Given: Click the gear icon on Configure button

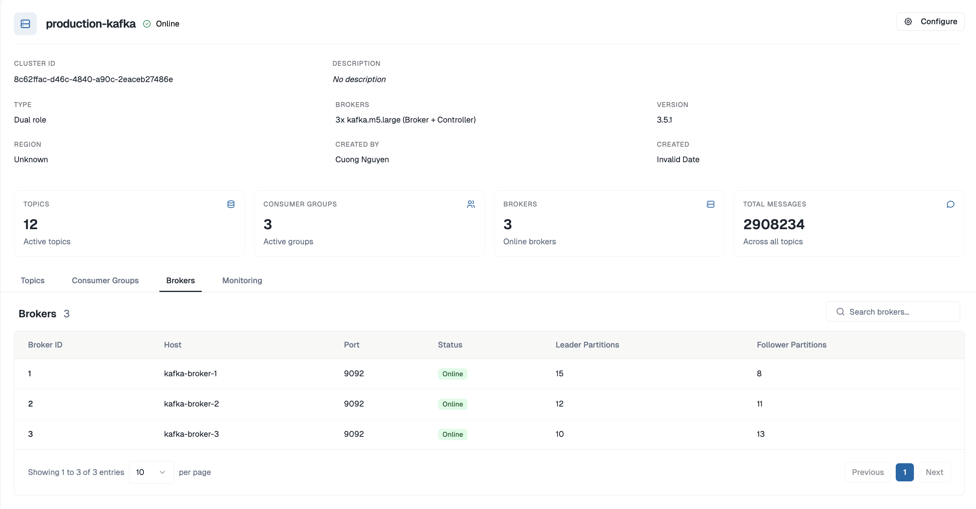Looking at the screenshot, I should (908, 22).
